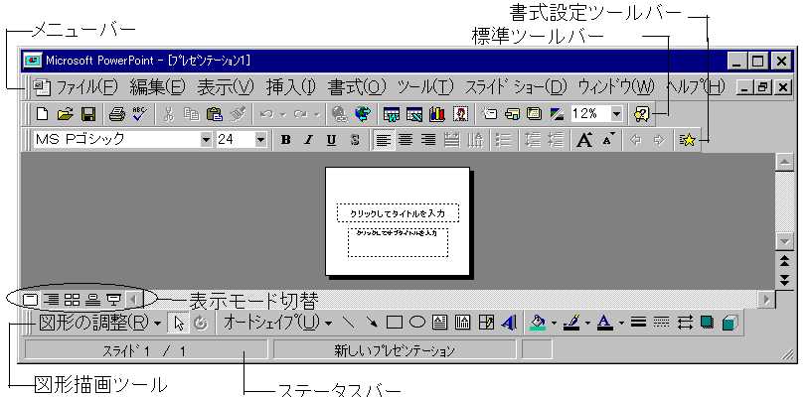
Task: Switch to Notes Page view button
Action: point(92,299)
